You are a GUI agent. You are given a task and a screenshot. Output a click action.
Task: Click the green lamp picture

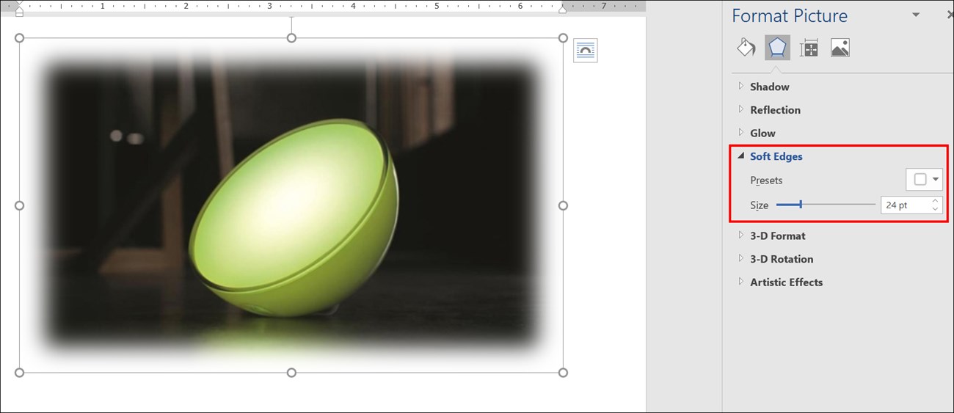[294, 220]
